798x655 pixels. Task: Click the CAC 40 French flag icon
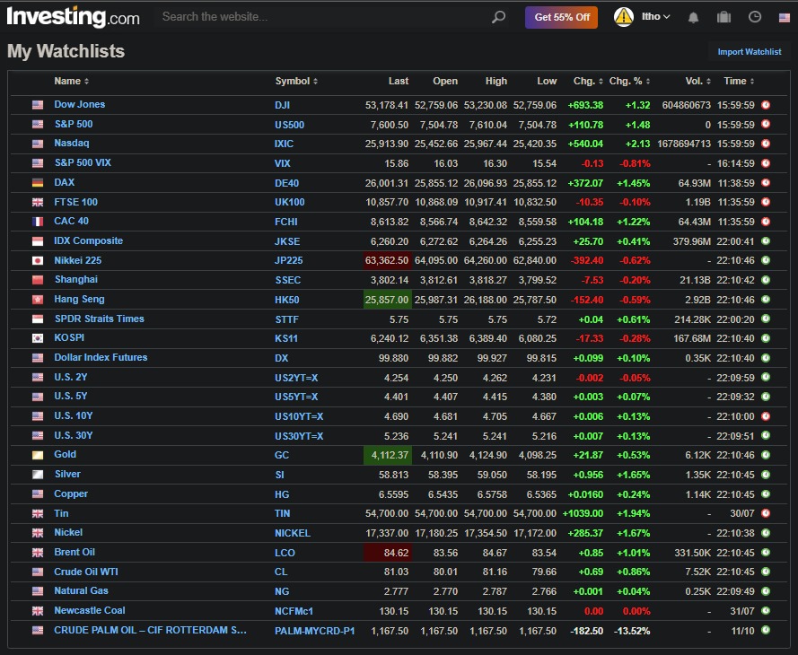click(x=38, y=222)
